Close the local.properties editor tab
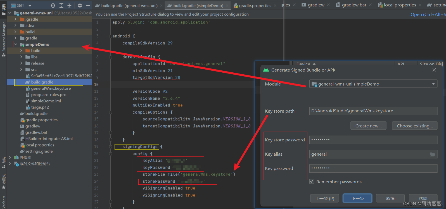 420,5
